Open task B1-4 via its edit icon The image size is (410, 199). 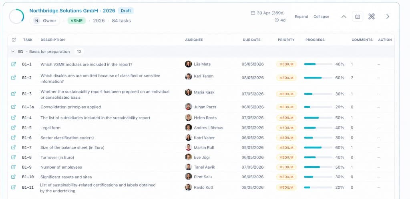(13, 117)
